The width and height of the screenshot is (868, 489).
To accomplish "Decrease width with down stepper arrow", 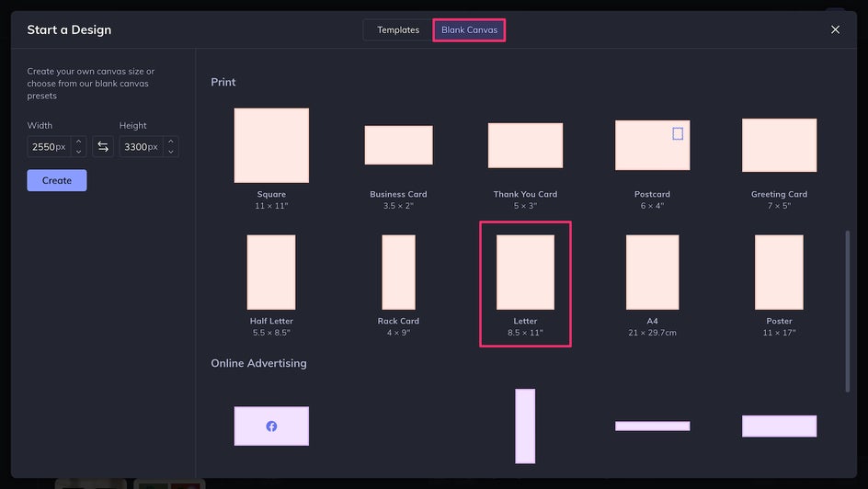I will point(78,152).
